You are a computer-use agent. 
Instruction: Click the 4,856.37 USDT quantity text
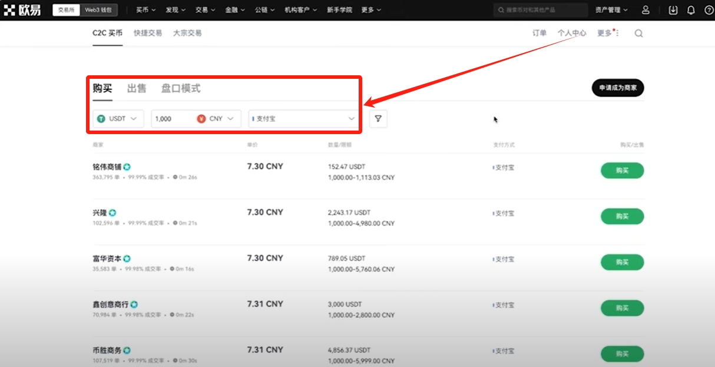349,351
